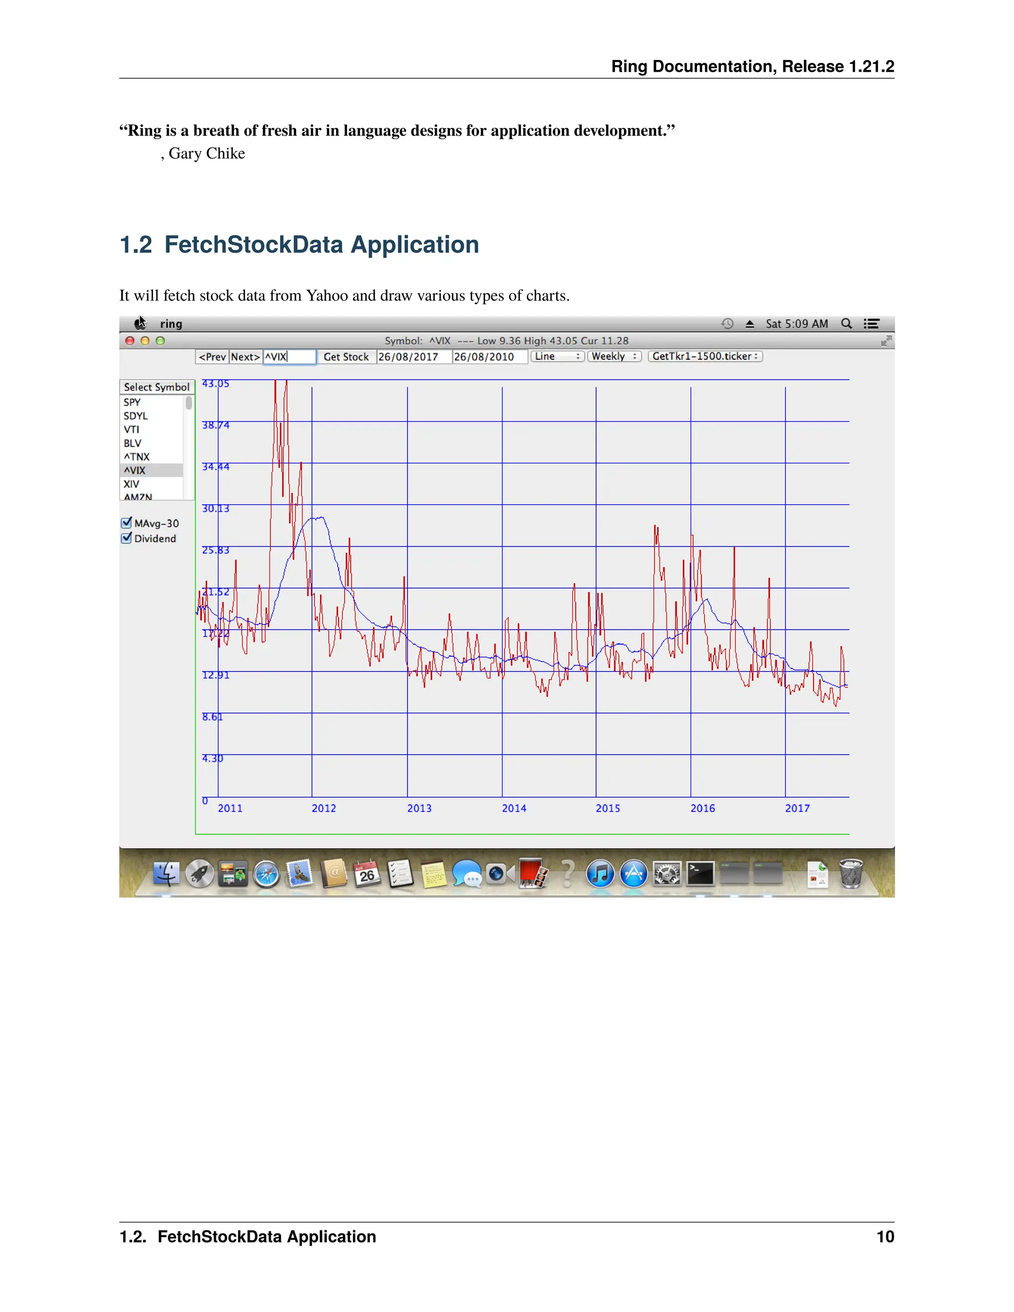Launch iTunes from the dock
Screen dimensions: 1014x1312
(600, 874)
